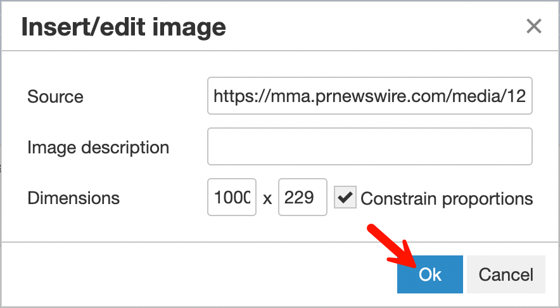560x308 pixels.
Task: Close the Insert/edit image dialog
Action: 534,26
